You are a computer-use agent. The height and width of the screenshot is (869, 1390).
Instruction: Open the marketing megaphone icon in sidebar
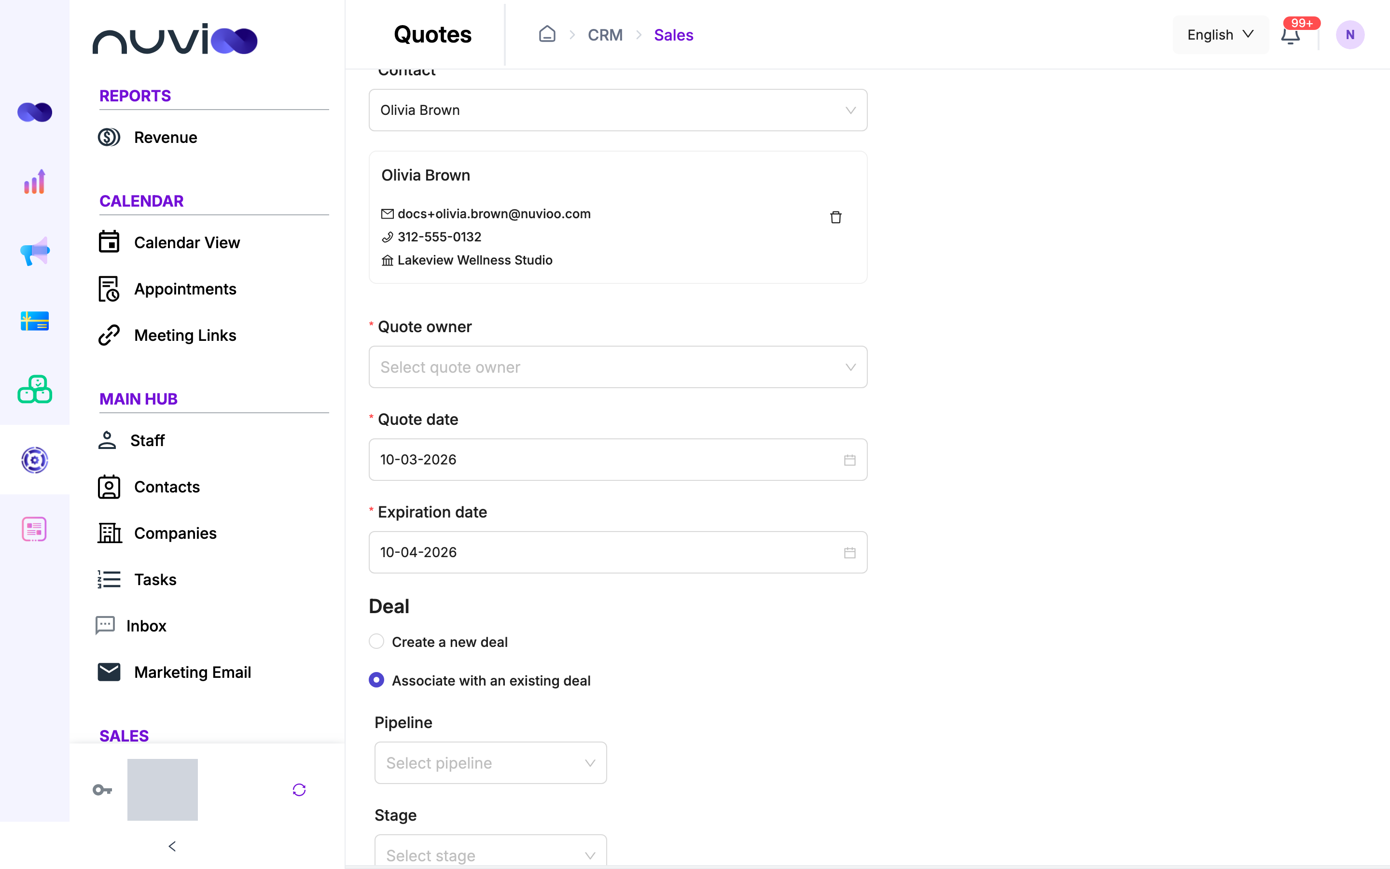(34, 251)
